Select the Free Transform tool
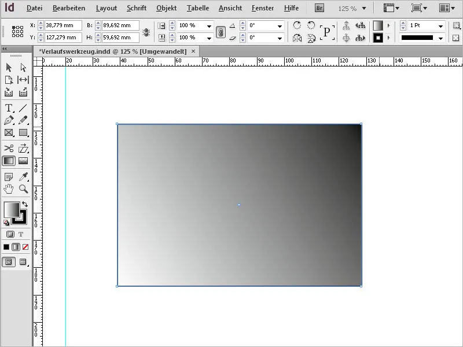The height and width of the screenshot is (347, 463). [23, 149]
